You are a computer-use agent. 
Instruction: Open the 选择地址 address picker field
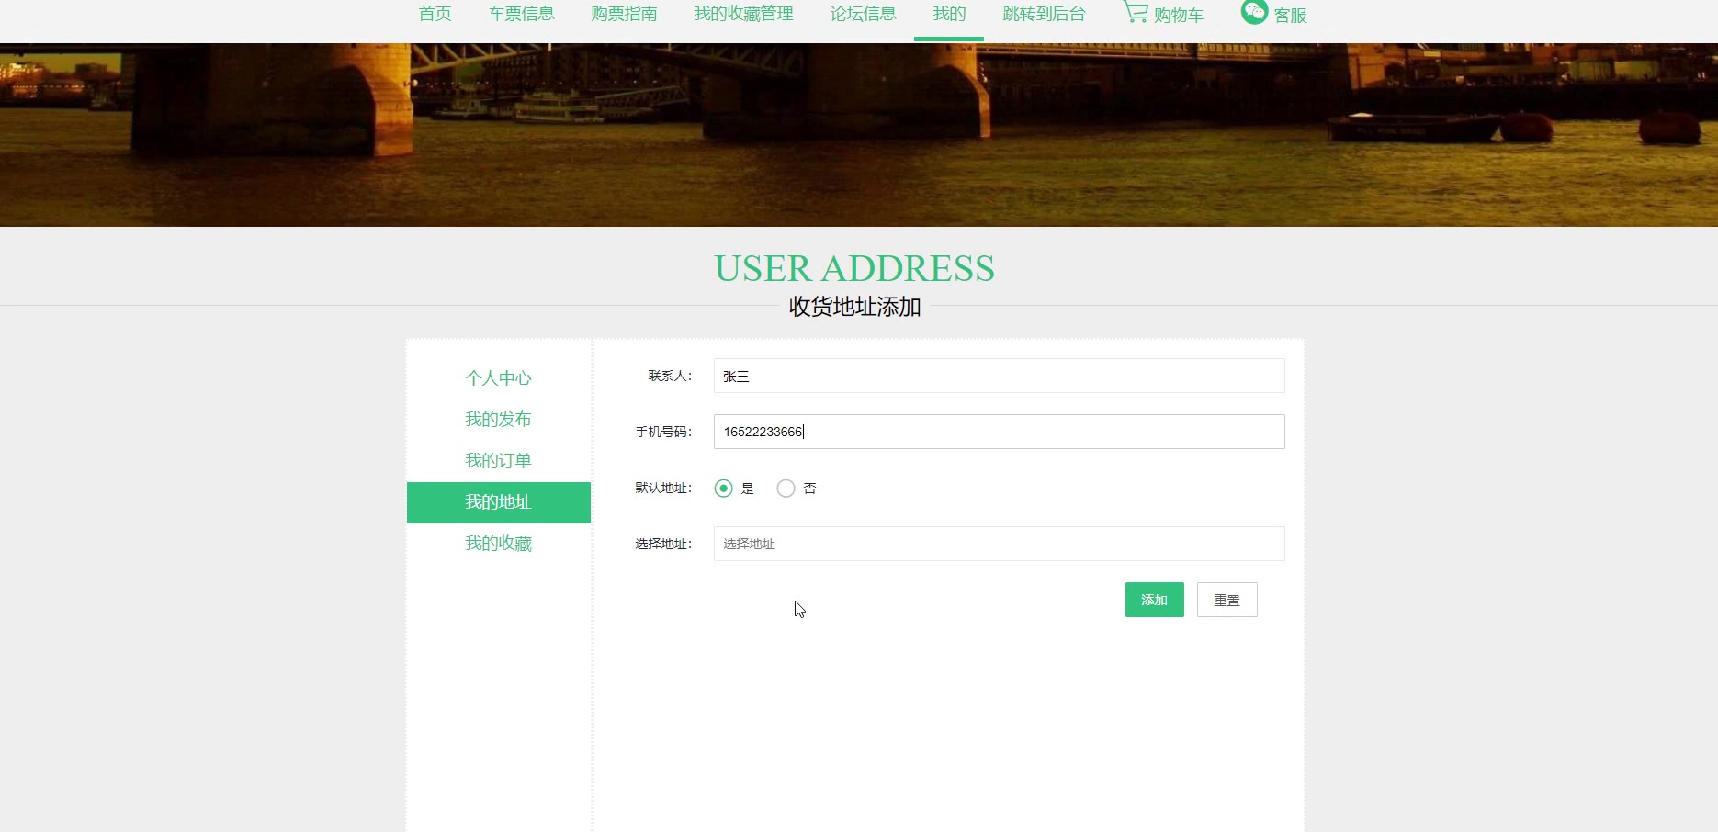[x=999, y=544]
